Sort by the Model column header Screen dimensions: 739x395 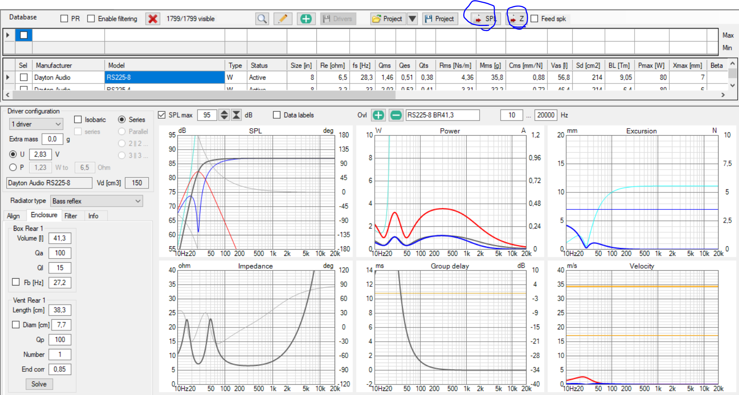click(165, 65)
